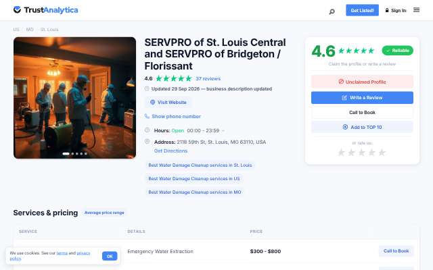Screen dimensions: 433x270
Task: Click Add to TOP 10 button
Action: point(362,127)
